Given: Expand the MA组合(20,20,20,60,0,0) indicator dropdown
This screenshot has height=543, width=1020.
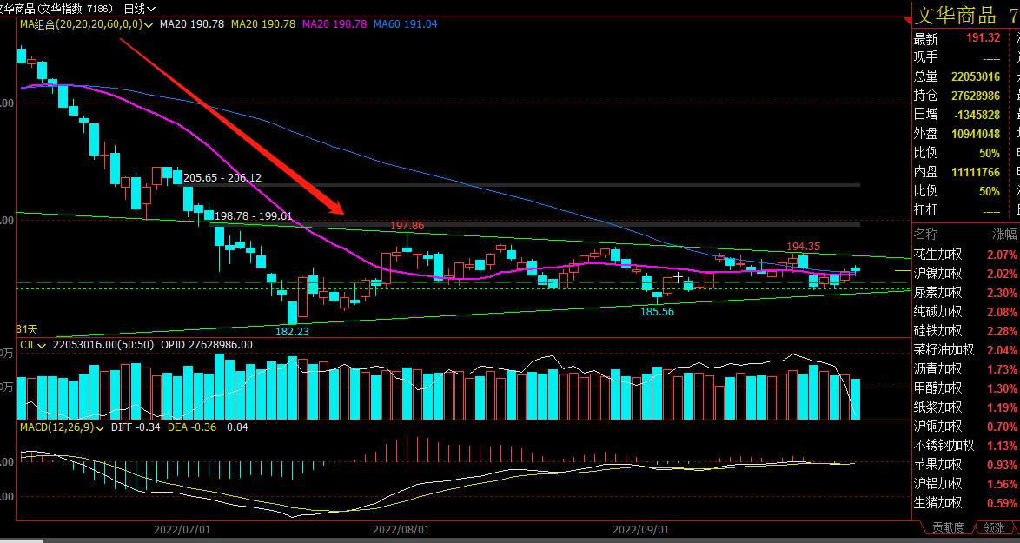Looking at the screenshot, I should [86, 24].
